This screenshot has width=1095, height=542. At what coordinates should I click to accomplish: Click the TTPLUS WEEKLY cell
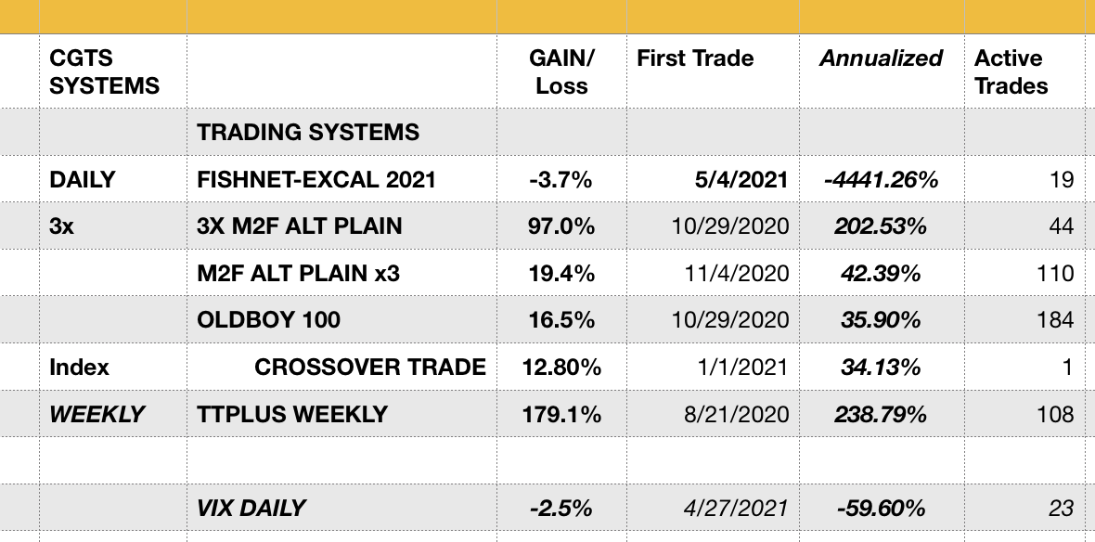click(292, 414)
